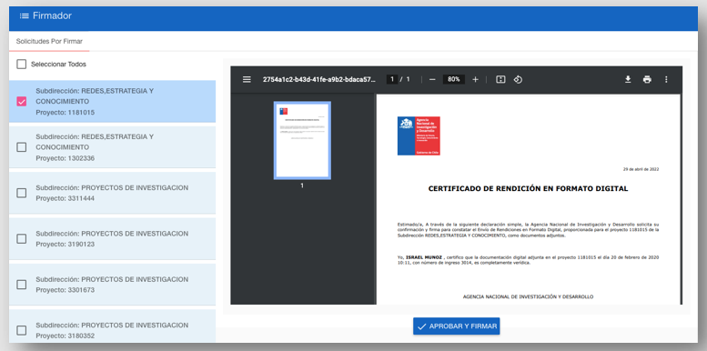Toggle the PDF viewer sidebar menu icon
This screenshot has width=707, height=351.
point(247,79)
